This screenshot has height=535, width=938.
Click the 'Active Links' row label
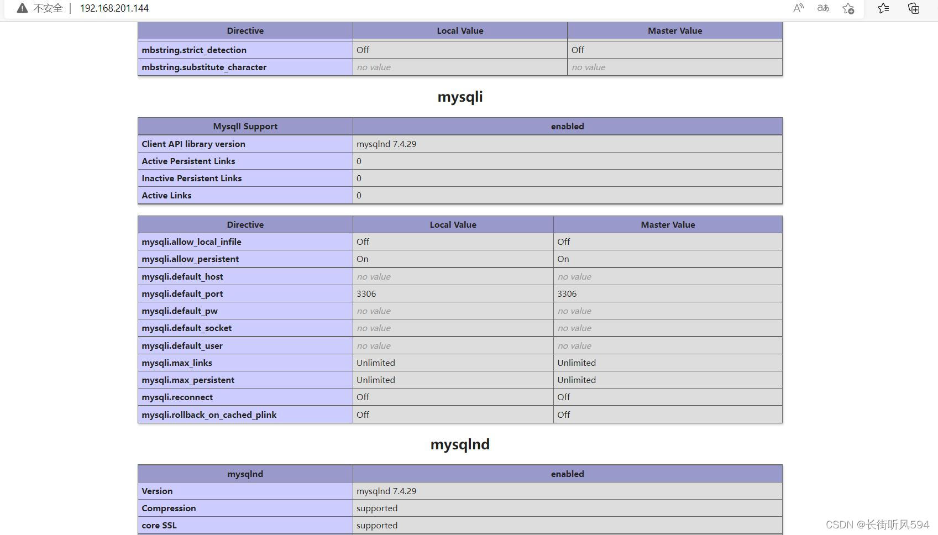coord(166,195)
